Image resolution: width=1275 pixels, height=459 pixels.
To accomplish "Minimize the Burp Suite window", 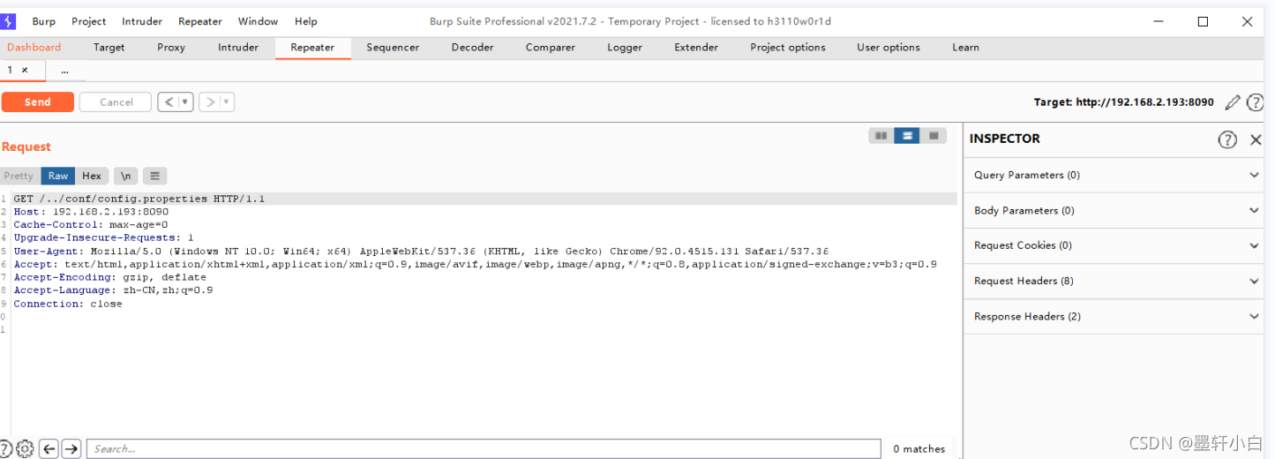I will (x=1159, y=21).
